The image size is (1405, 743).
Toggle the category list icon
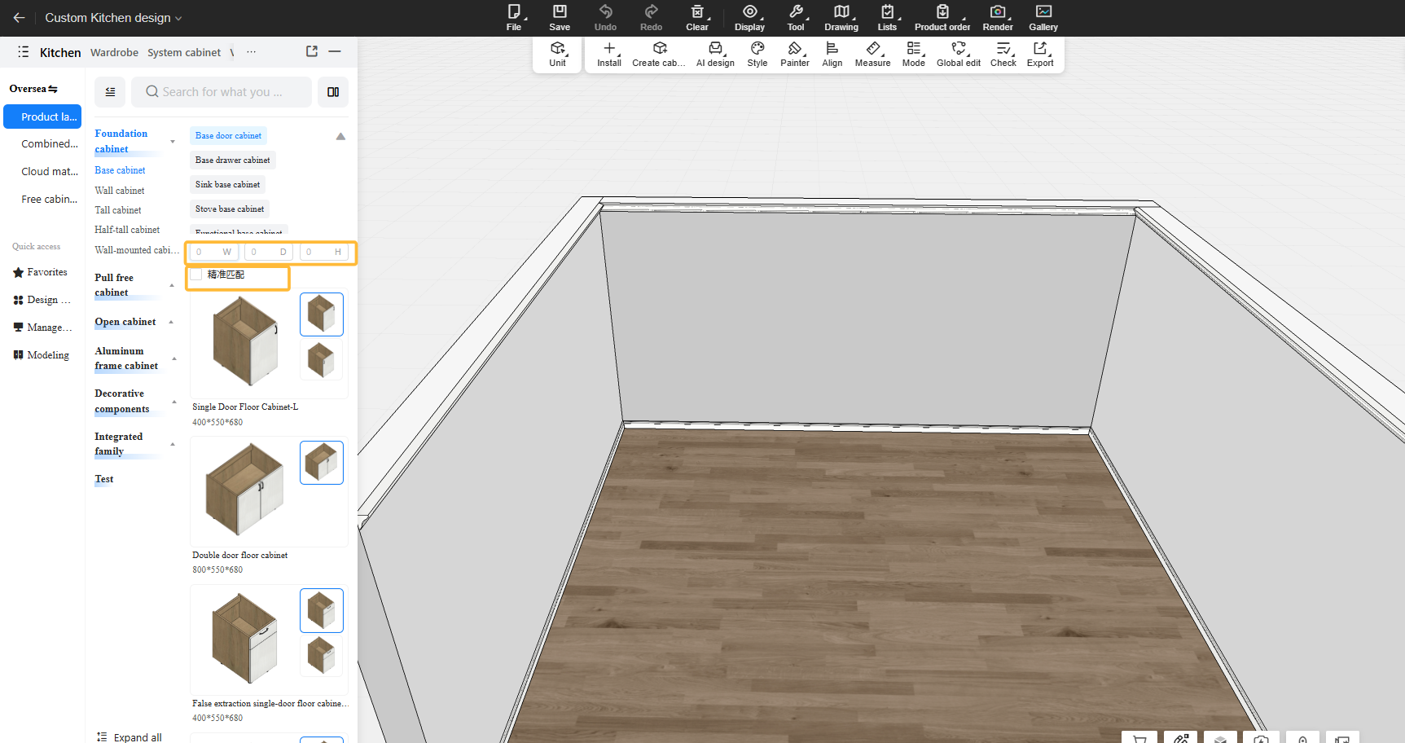pos(110,92)
